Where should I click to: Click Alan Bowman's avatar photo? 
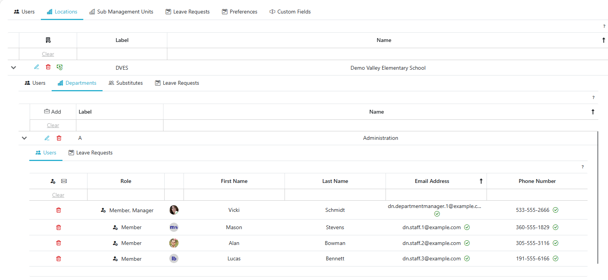174,243
